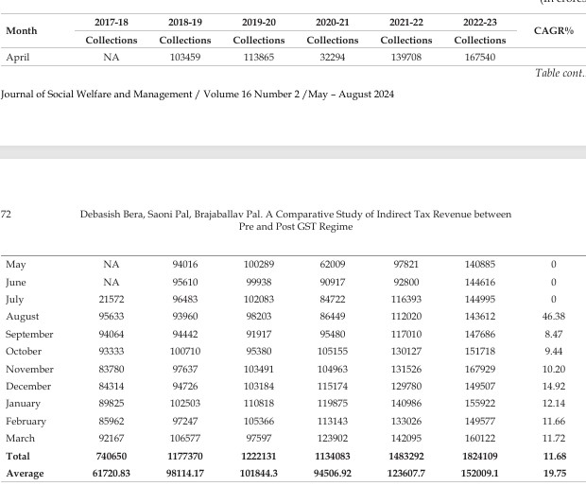Image resolution: width=586 pixels, height=486 pixels.
Task: Click Average value '94506.92'
Action: coord(333,474)
